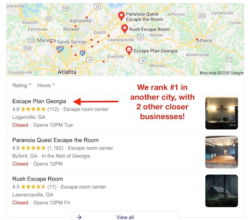Open the Escape Plan Georgia listing
This screenshot has height=220, width=248.
coord(39,101)
